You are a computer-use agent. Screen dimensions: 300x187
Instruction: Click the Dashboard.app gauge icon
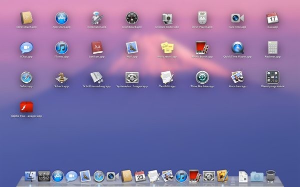[x=132, y=18]
